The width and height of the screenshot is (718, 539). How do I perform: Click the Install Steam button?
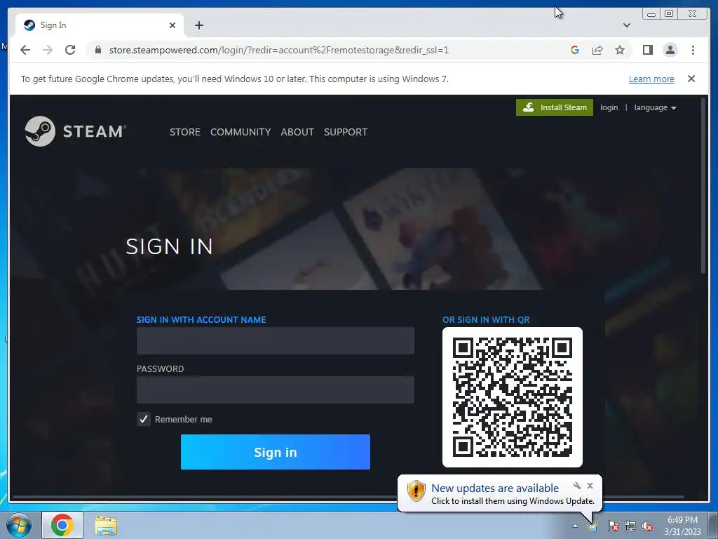coord(554,107)
